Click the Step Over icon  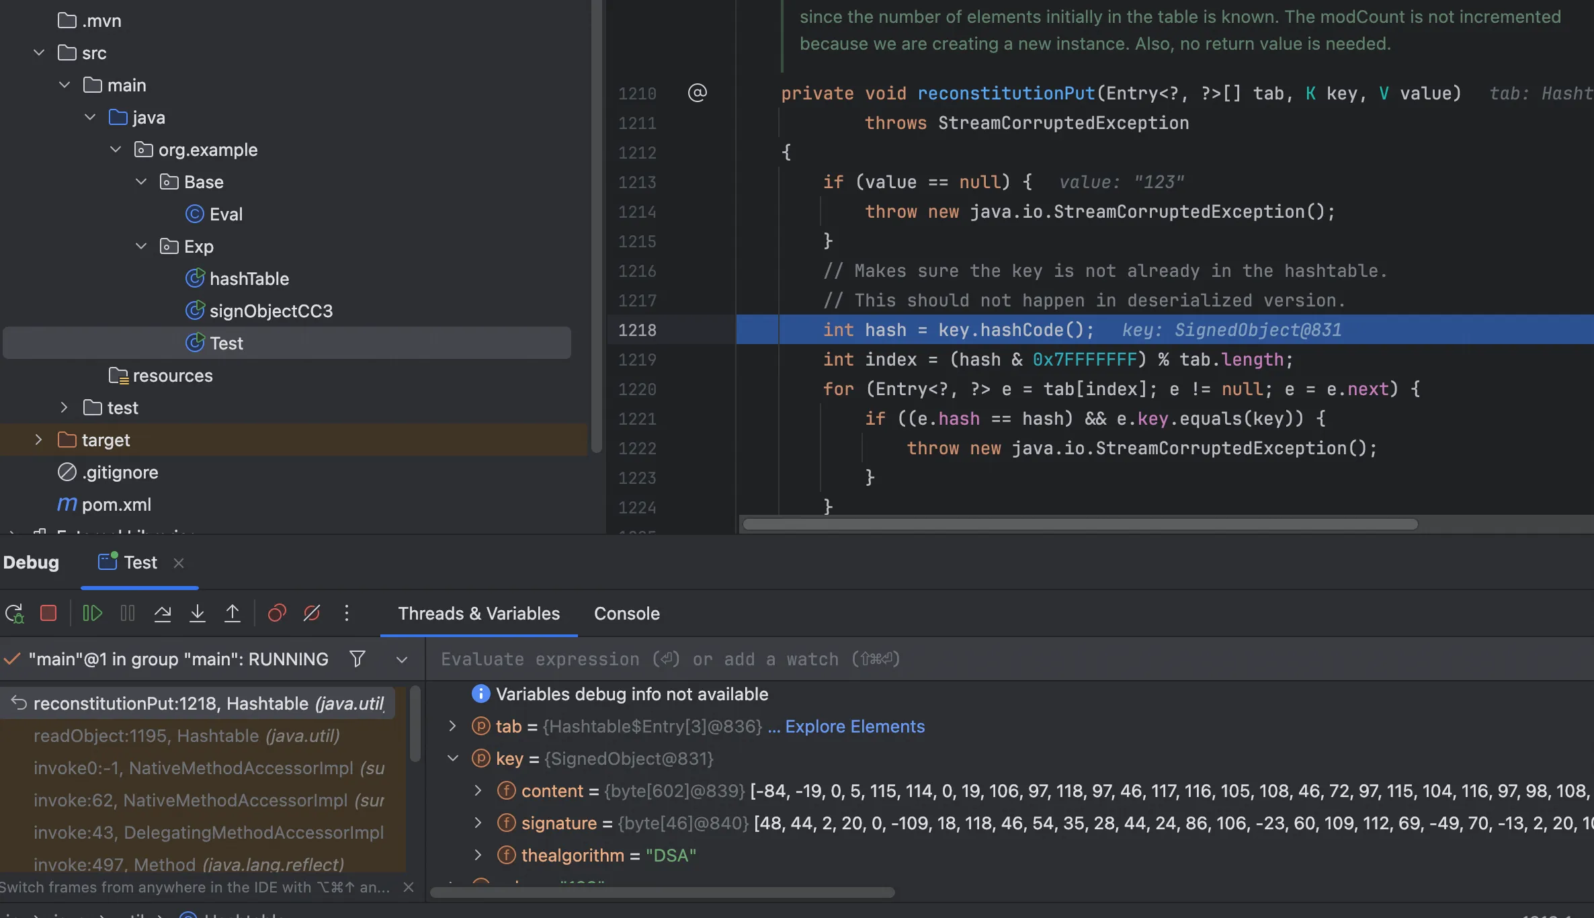163,614
